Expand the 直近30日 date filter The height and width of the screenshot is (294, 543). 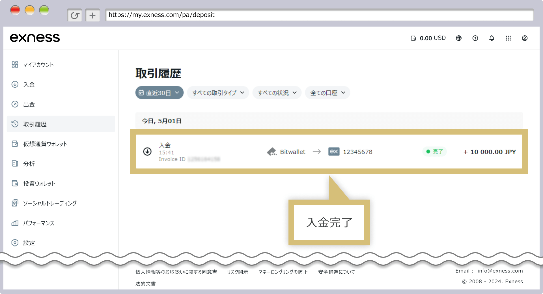(159, 93)
